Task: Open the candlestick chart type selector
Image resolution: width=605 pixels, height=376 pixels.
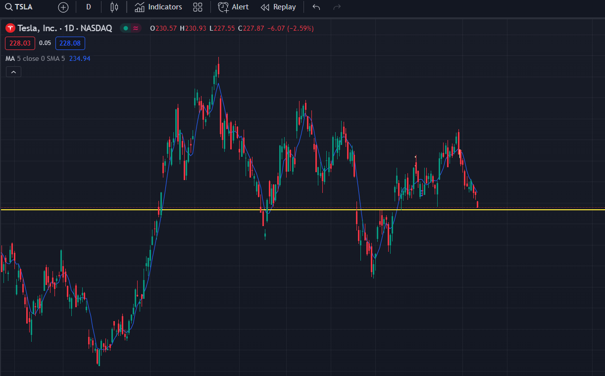Action: 114,7
